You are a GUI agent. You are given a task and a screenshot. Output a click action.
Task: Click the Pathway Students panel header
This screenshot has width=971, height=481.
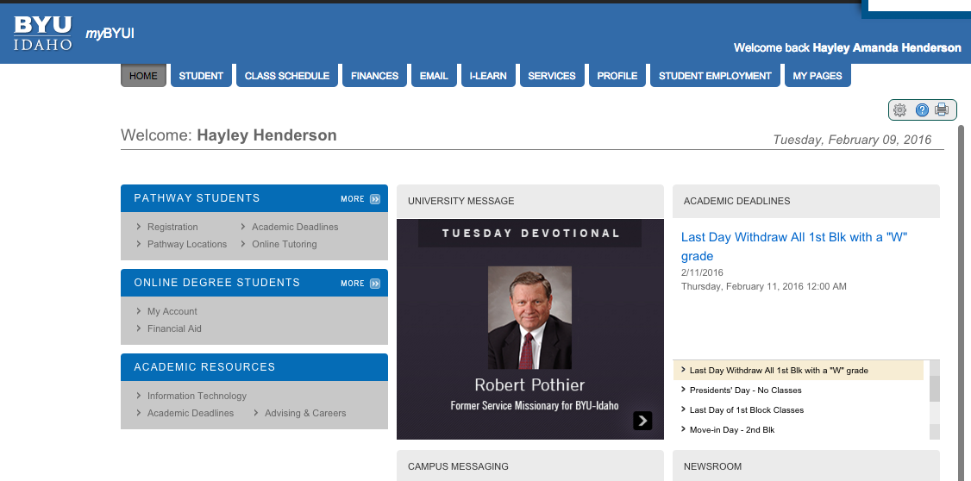pos(254,198)
